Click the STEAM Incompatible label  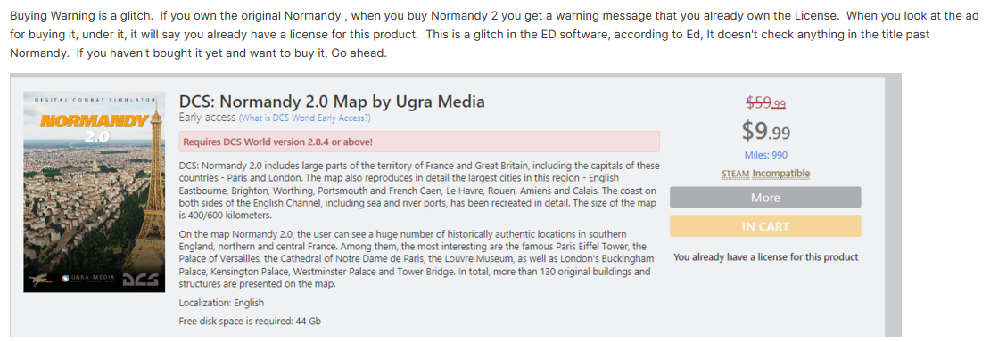click(x=766, y=174)
